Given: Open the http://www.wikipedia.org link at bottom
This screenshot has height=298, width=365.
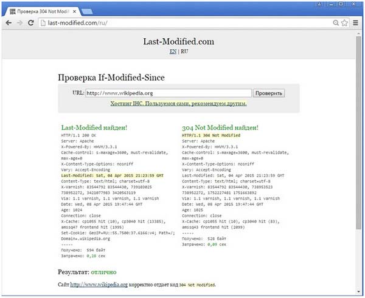Looking at the screenshot, I should pyautogui.click(x=99, y=284).
